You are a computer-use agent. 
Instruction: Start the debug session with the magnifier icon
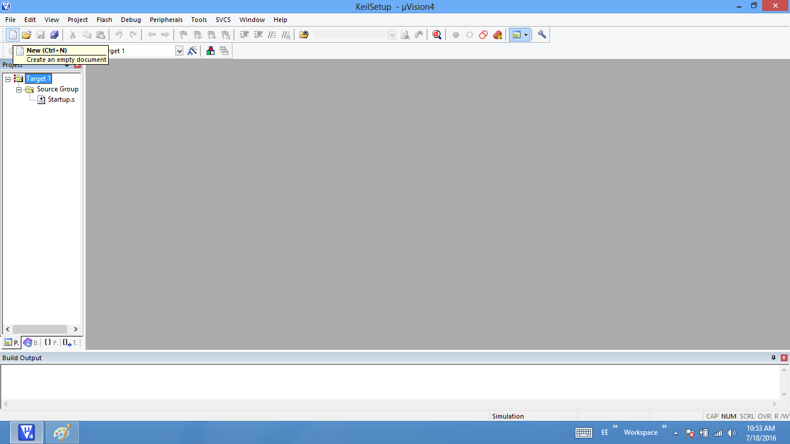coord(437,35)
